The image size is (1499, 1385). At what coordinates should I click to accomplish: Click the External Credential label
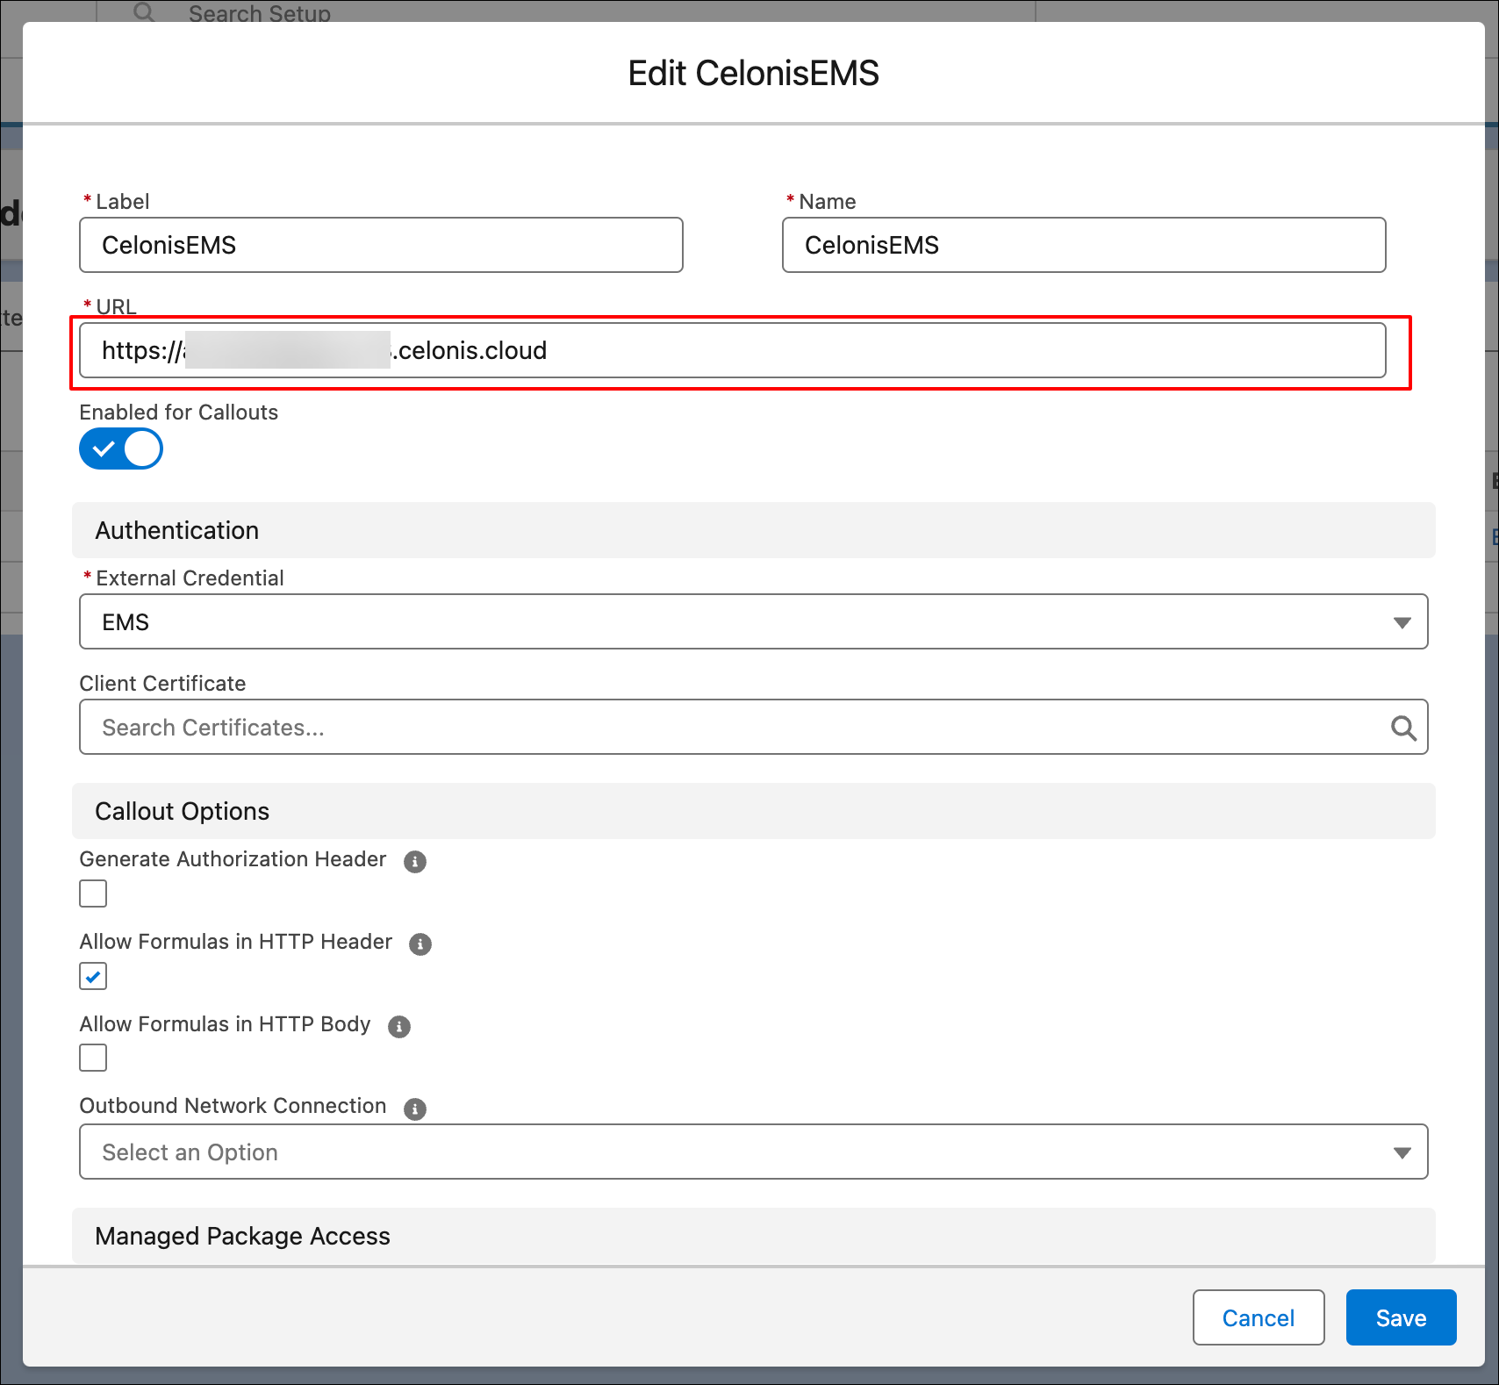190,578
